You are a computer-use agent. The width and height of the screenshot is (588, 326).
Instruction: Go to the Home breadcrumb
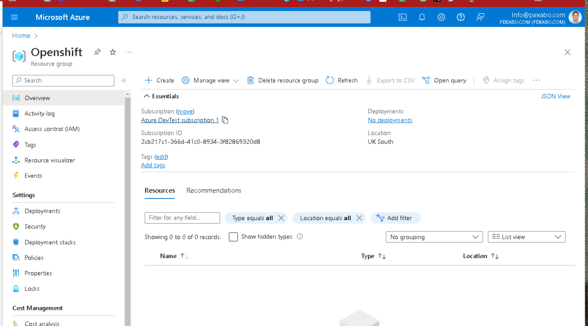(x=21, y=36)
